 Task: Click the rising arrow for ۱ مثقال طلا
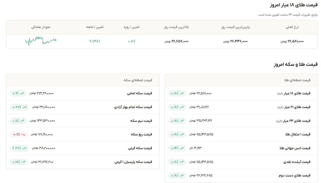point(182,134)
